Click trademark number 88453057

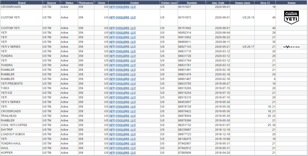click(185, 102)
